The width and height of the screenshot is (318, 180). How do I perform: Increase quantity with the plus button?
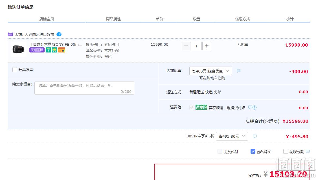pos(207,46)
